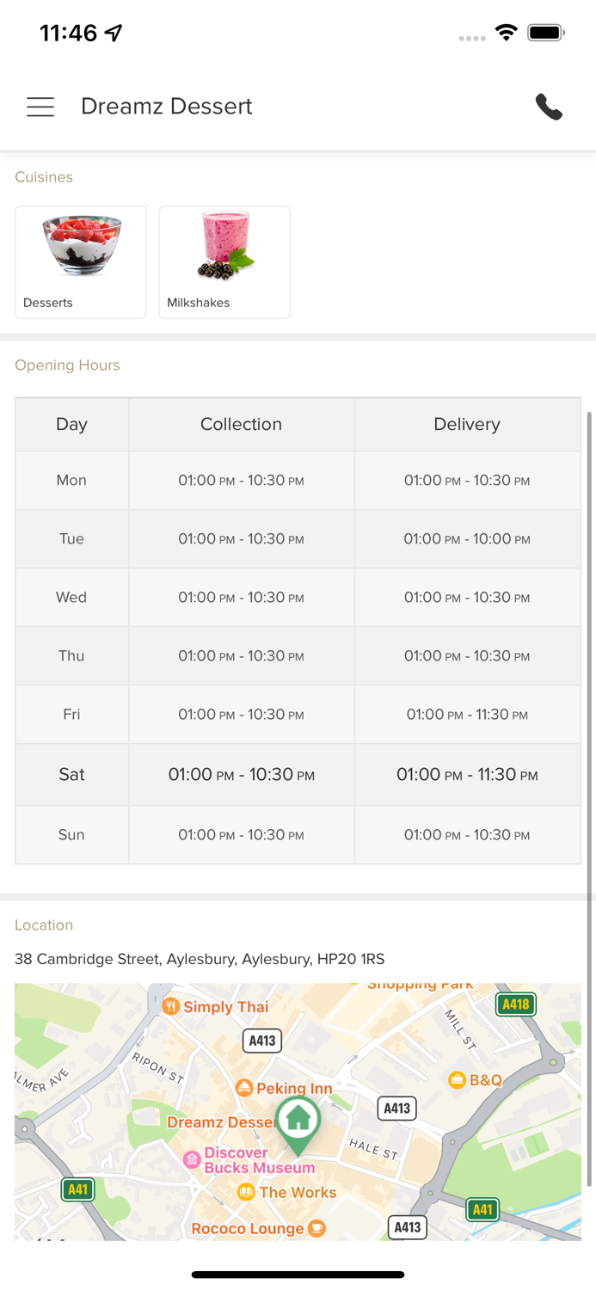Click the Collection column header

[241, 424]
